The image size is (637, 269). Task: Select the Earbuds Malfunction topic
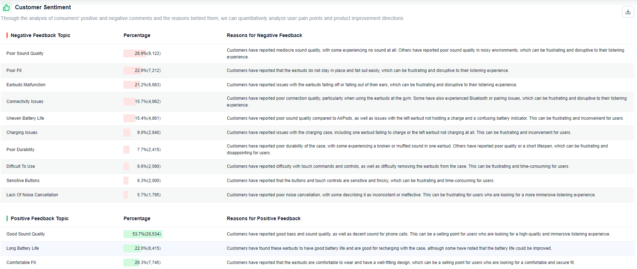(x=26, y=85)
